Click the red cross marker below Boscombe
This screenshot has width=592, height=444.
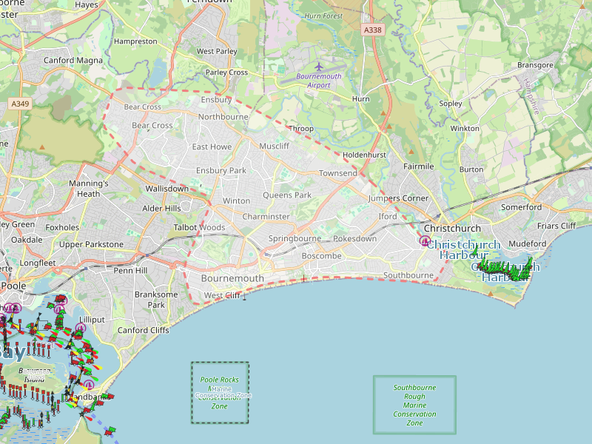(303, 279)
